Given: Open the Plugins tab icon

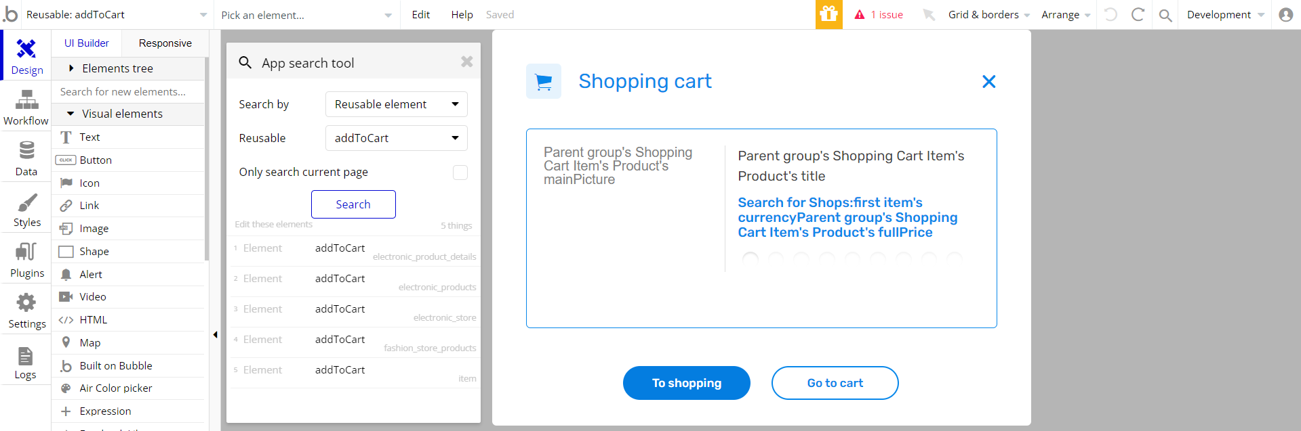Looking at the screenshot, I should tap(26, 252).
